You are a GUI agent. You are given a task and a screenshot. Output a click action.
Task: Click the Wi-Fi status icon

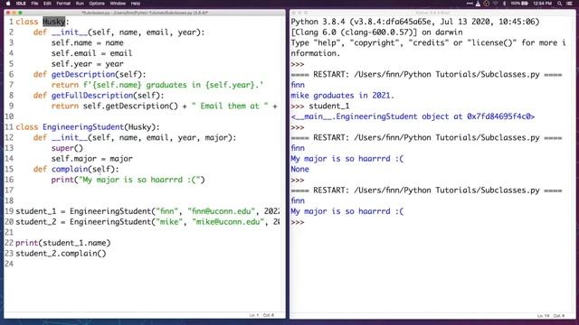496,4
